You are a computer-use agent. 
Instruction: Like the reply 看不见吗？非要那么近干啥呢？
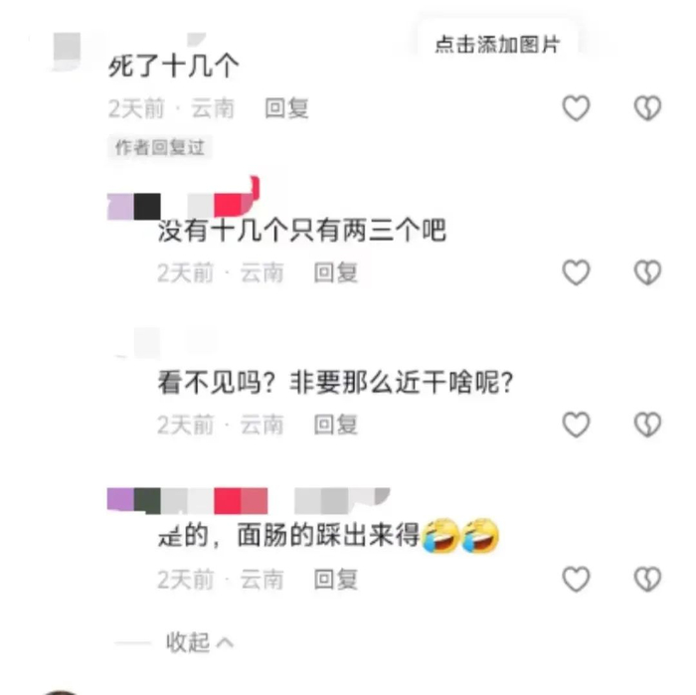576,425
